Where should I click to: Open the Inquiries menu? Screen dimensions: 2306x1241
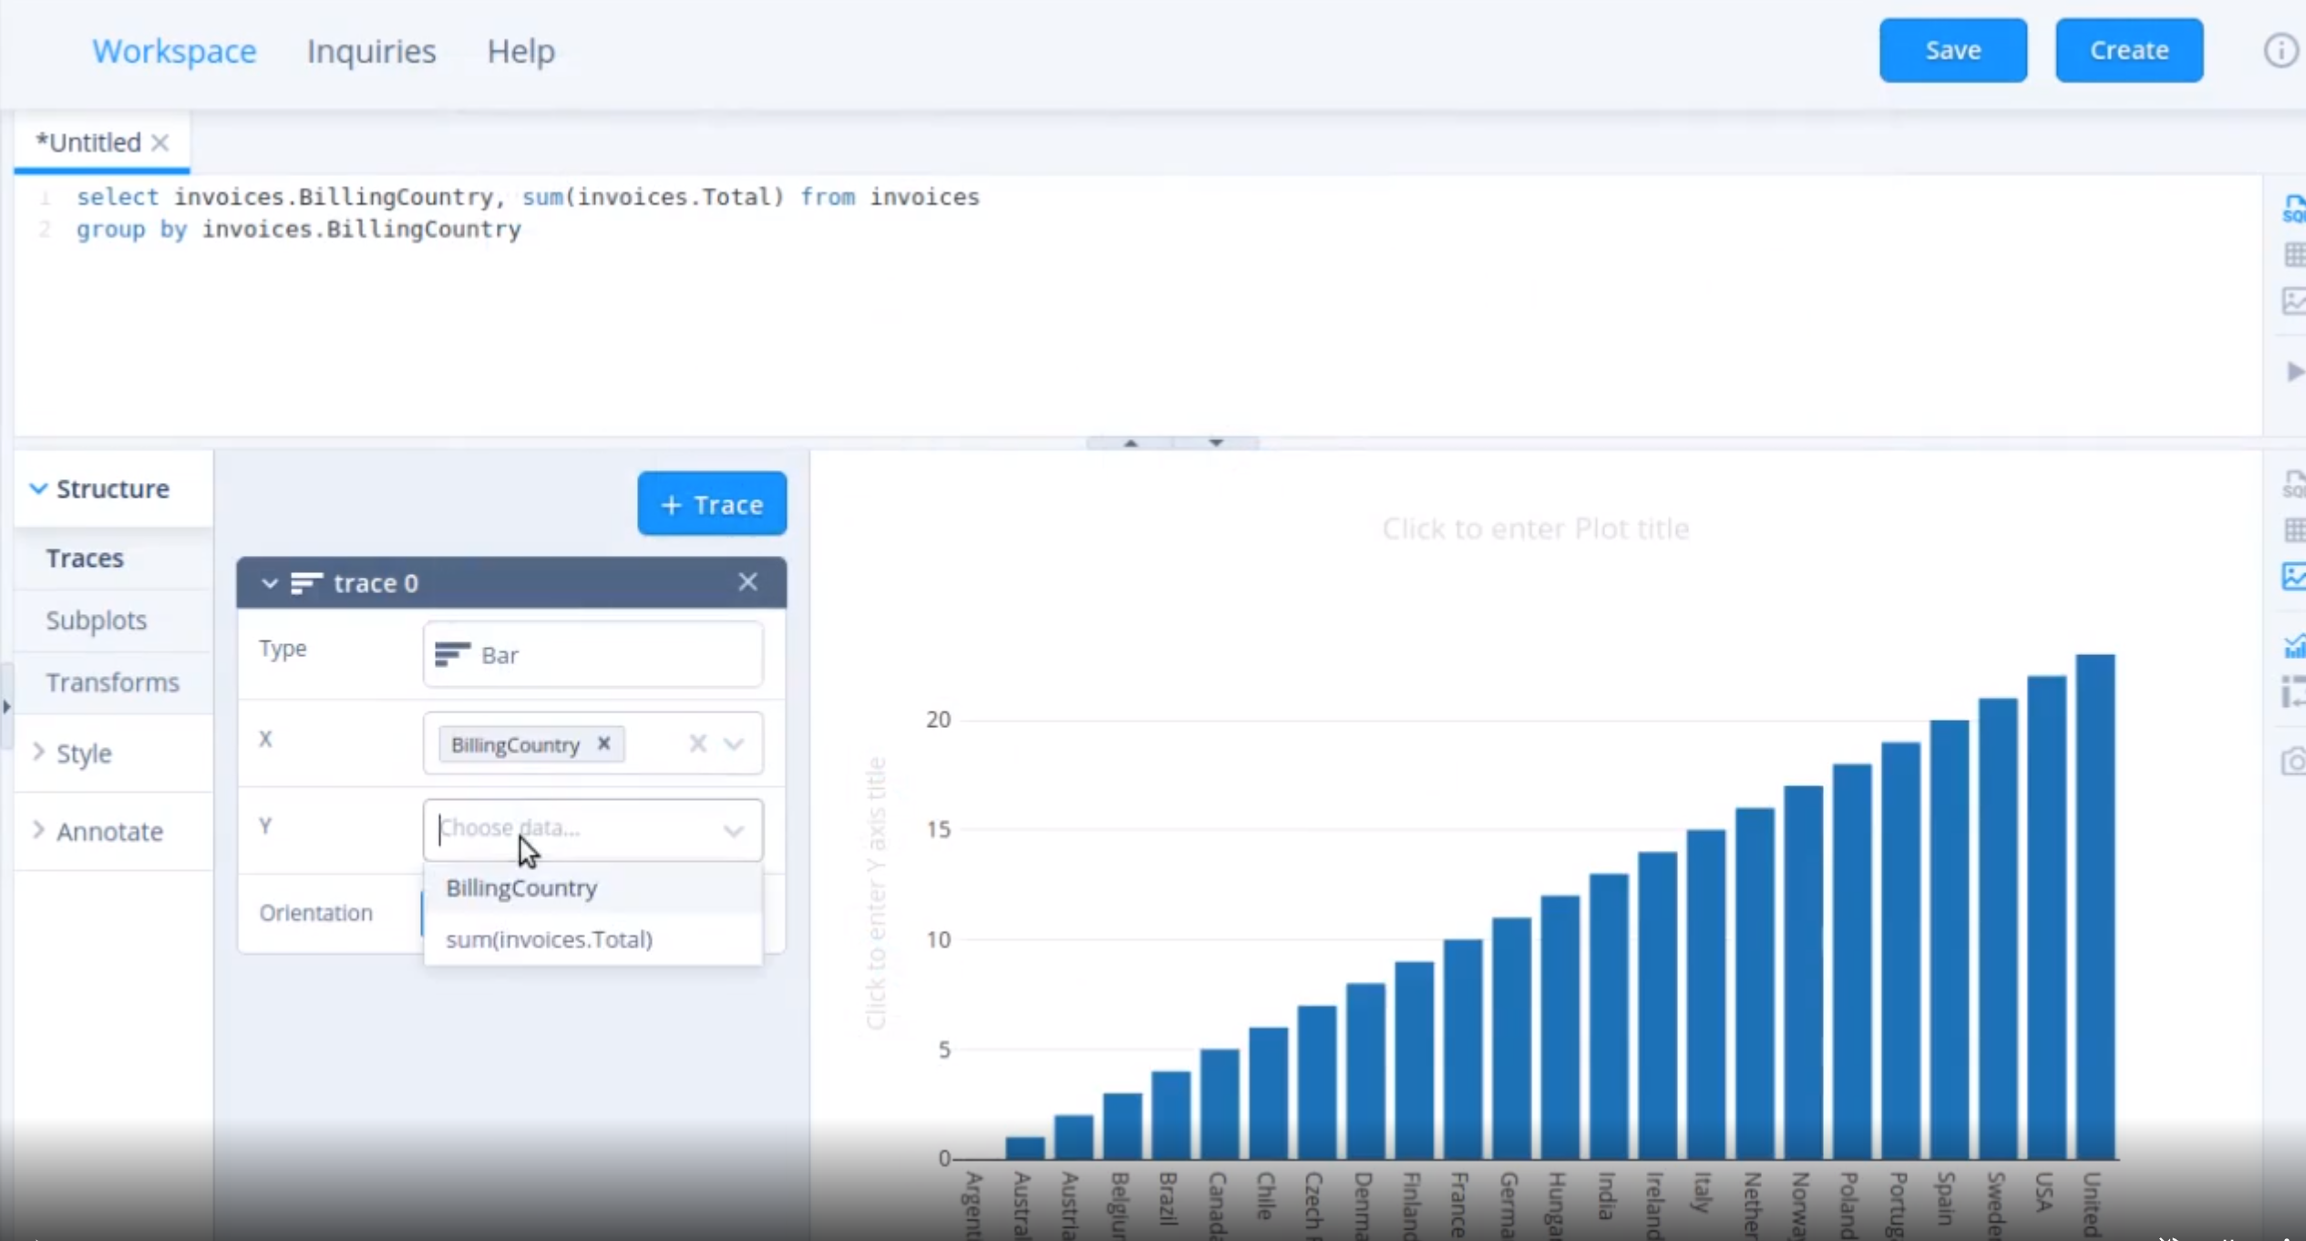tap(371, 51)
